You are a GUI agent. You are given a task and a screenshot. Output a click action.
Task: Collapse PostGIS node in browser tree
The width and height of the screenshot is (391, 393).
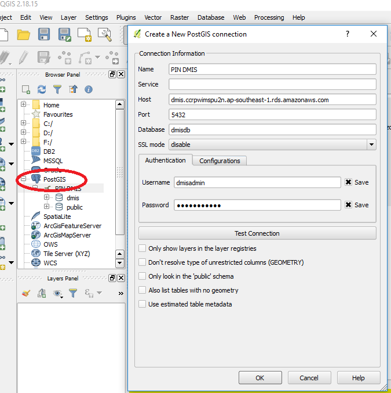tap(23, 178)
